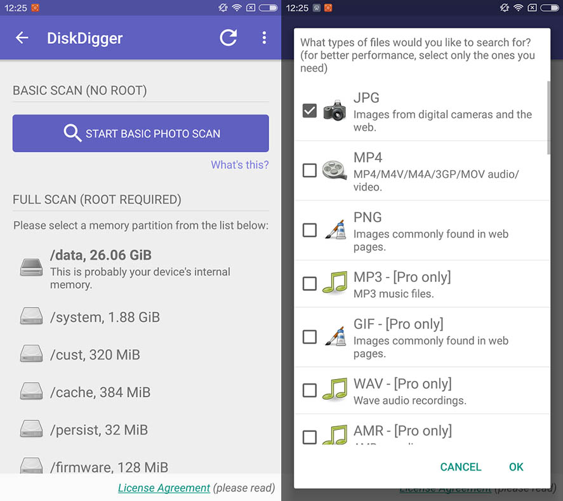Tap the refresh icon in the DiskDigger toolbar
This screenshot has height=501, width=563.
(x=228, y=38)
